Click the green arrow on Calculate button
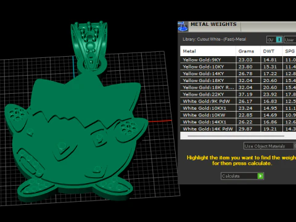 260,176
